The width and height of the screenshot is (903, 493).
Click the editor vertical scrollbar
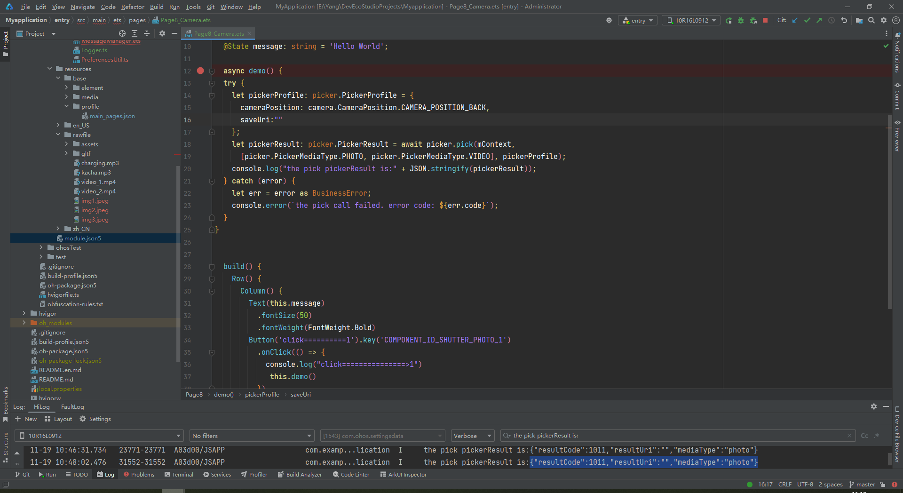point(889,212)
